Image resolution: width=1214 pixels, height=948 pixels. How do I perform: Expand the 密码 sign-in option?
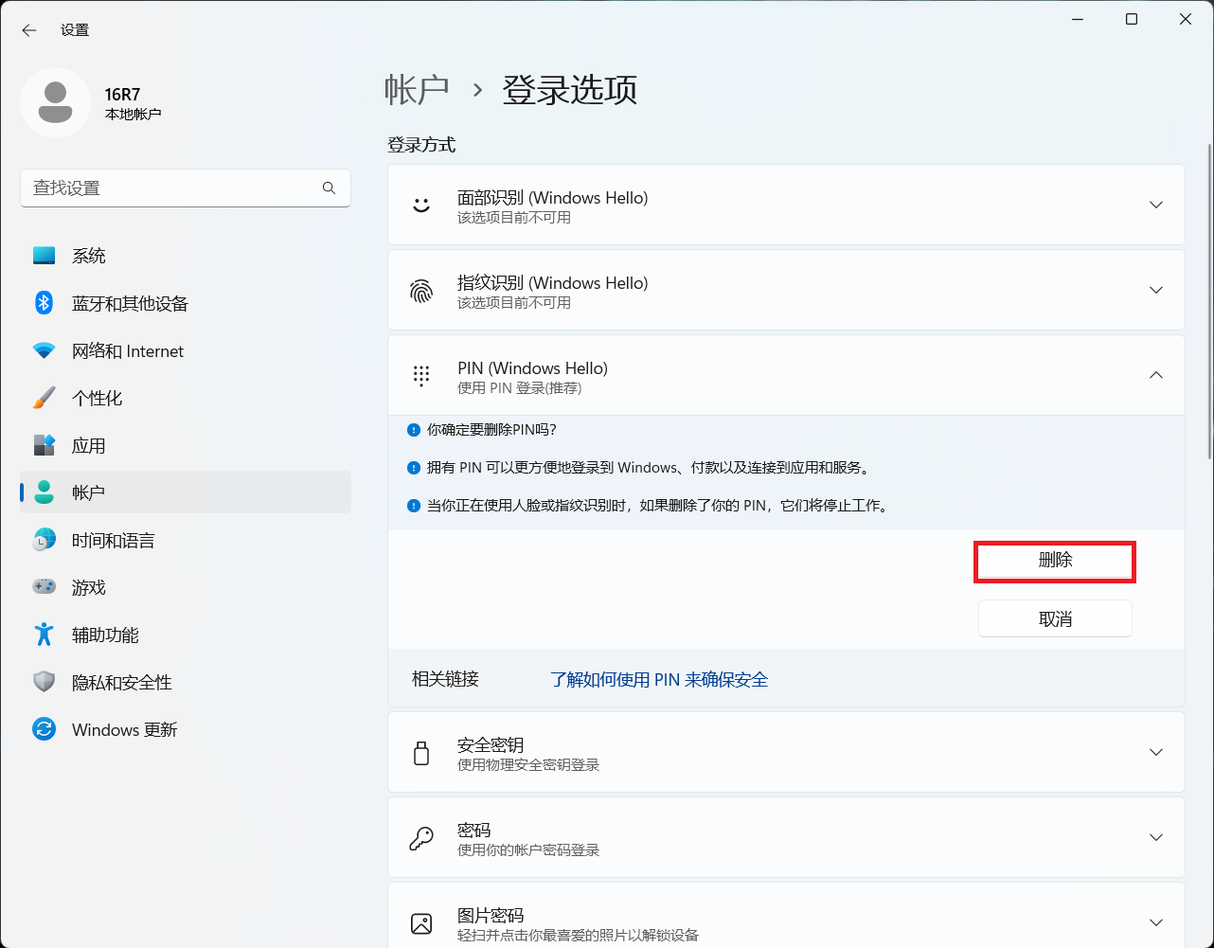pyautogui.click(x=1155, y=837)
